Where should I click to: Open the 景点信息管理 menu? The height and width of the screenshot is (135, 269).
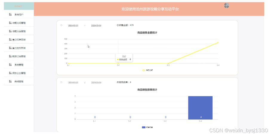point(19,40)
